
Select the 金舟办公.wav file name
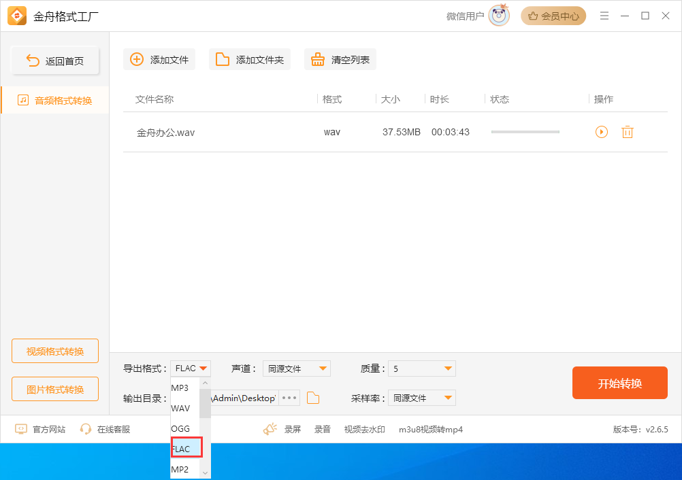165,133
